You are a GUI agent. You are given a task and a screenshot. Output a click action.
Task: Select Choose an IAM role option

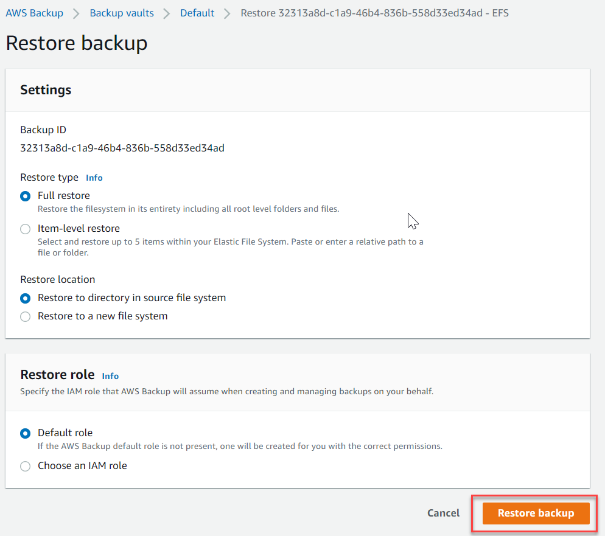tap(25, 466)
